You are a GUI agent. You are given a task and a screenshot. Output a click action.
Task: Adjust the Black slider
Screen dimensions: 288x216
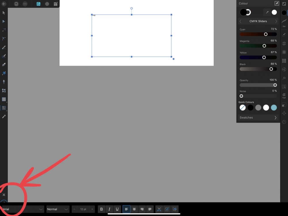click(258, 69)
